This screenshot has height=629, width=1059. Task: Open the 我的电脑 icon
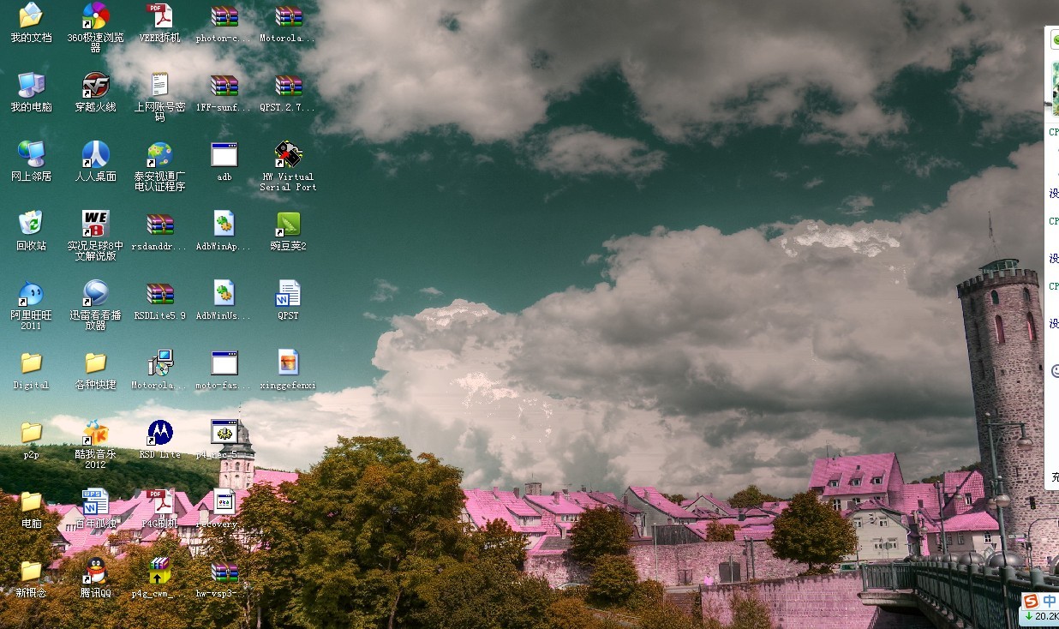coord(31,84)
